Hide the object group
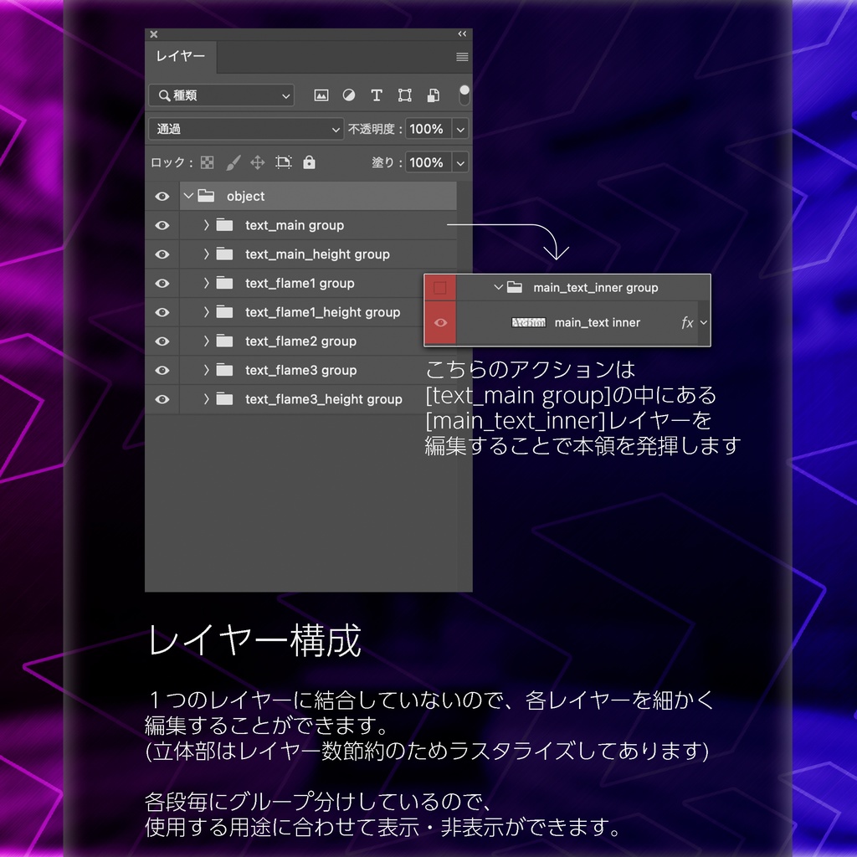The image size is (857, 857). [162, 196]
